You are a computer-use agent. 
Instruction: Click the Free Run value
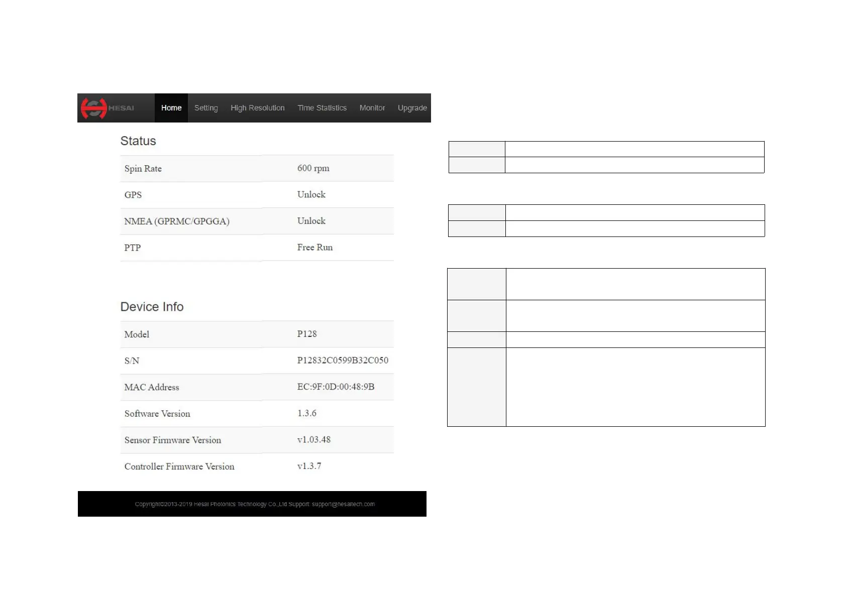tap(315, 247)
